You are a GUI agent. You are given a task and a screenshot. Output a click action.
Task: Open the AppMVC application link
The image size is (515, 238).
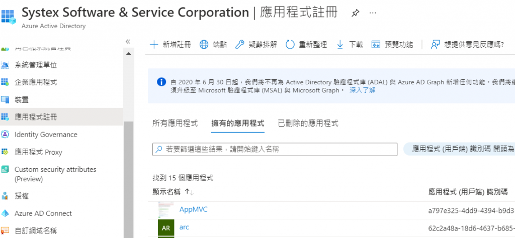click(194, 209)
